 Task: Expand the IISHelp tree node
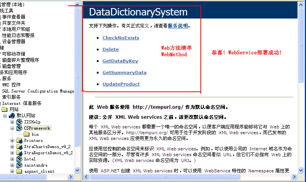tap(12, 122)
